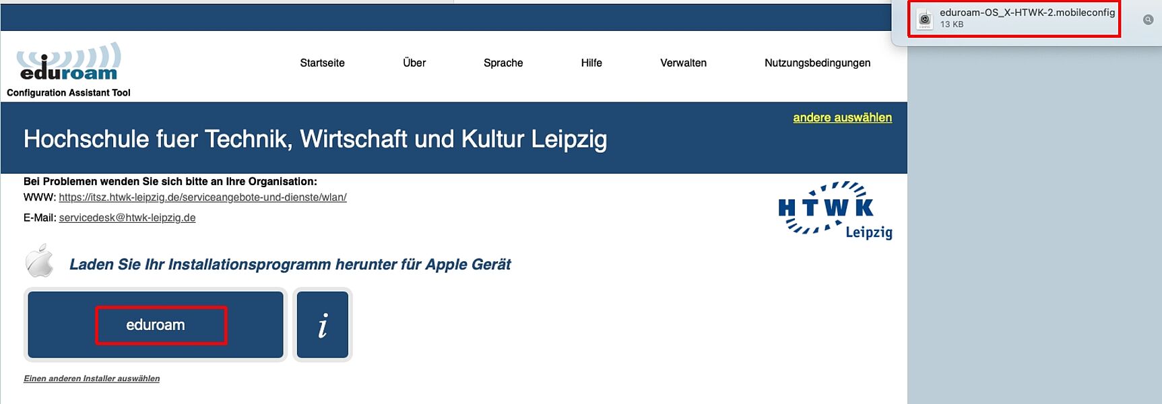Click the HTWK Leipzig logo
This screenshot has height=404, width=1162.
(x=835, y=210)
